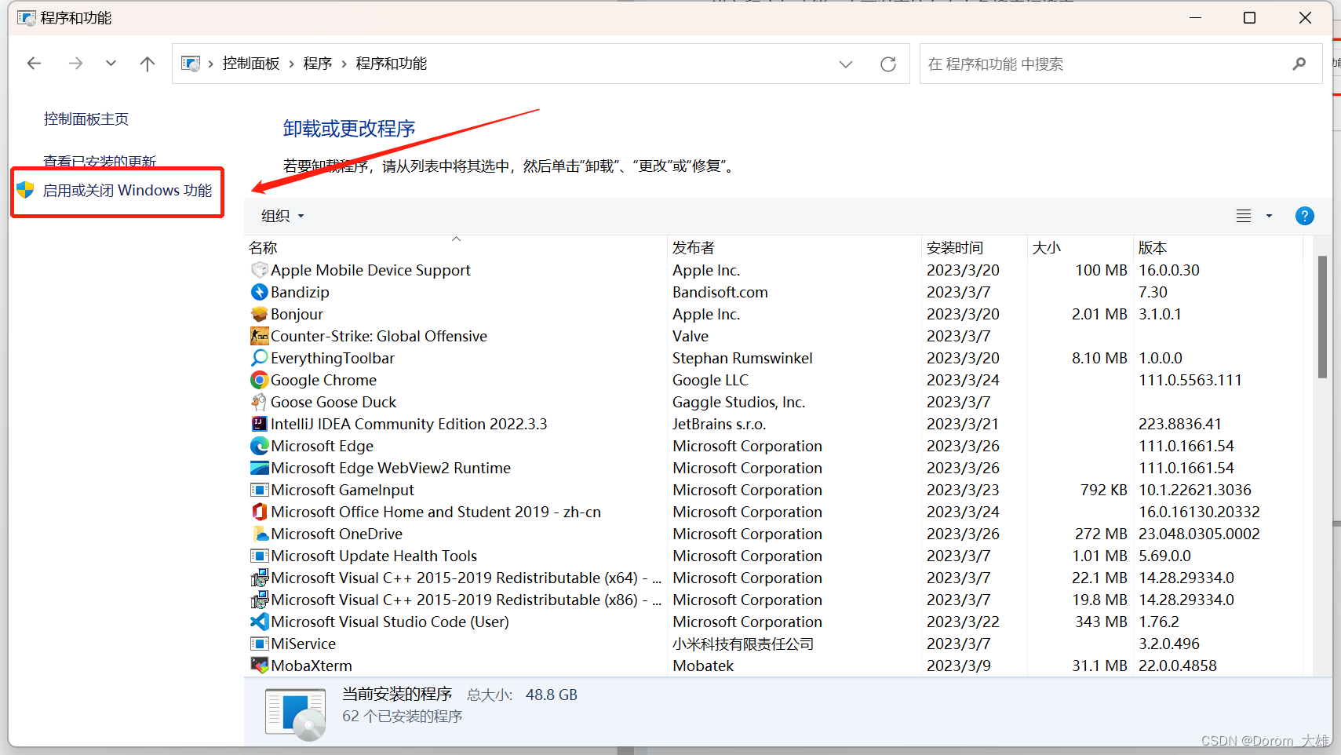Click the MiService program icon
1341x755 pixels.
coord(259,644)
